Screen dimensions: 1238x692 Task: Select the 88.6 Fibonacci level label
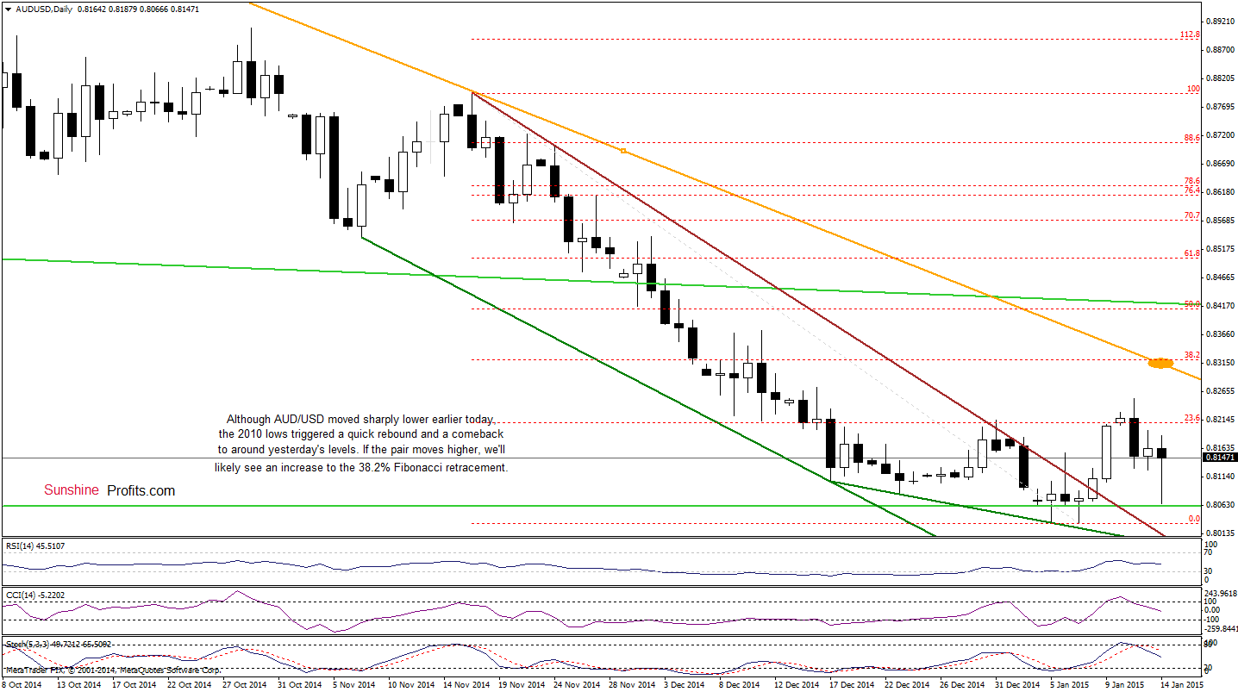click(x=1192, y=137)
